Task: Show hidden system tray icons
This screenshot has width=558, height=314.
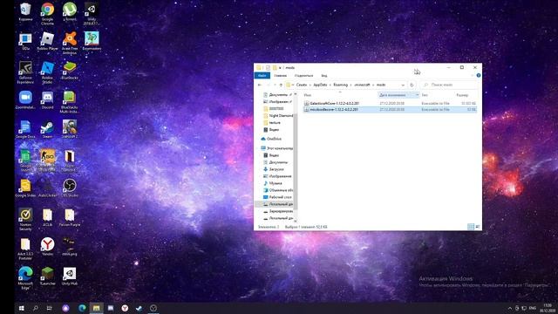Action: coord(509,308)
